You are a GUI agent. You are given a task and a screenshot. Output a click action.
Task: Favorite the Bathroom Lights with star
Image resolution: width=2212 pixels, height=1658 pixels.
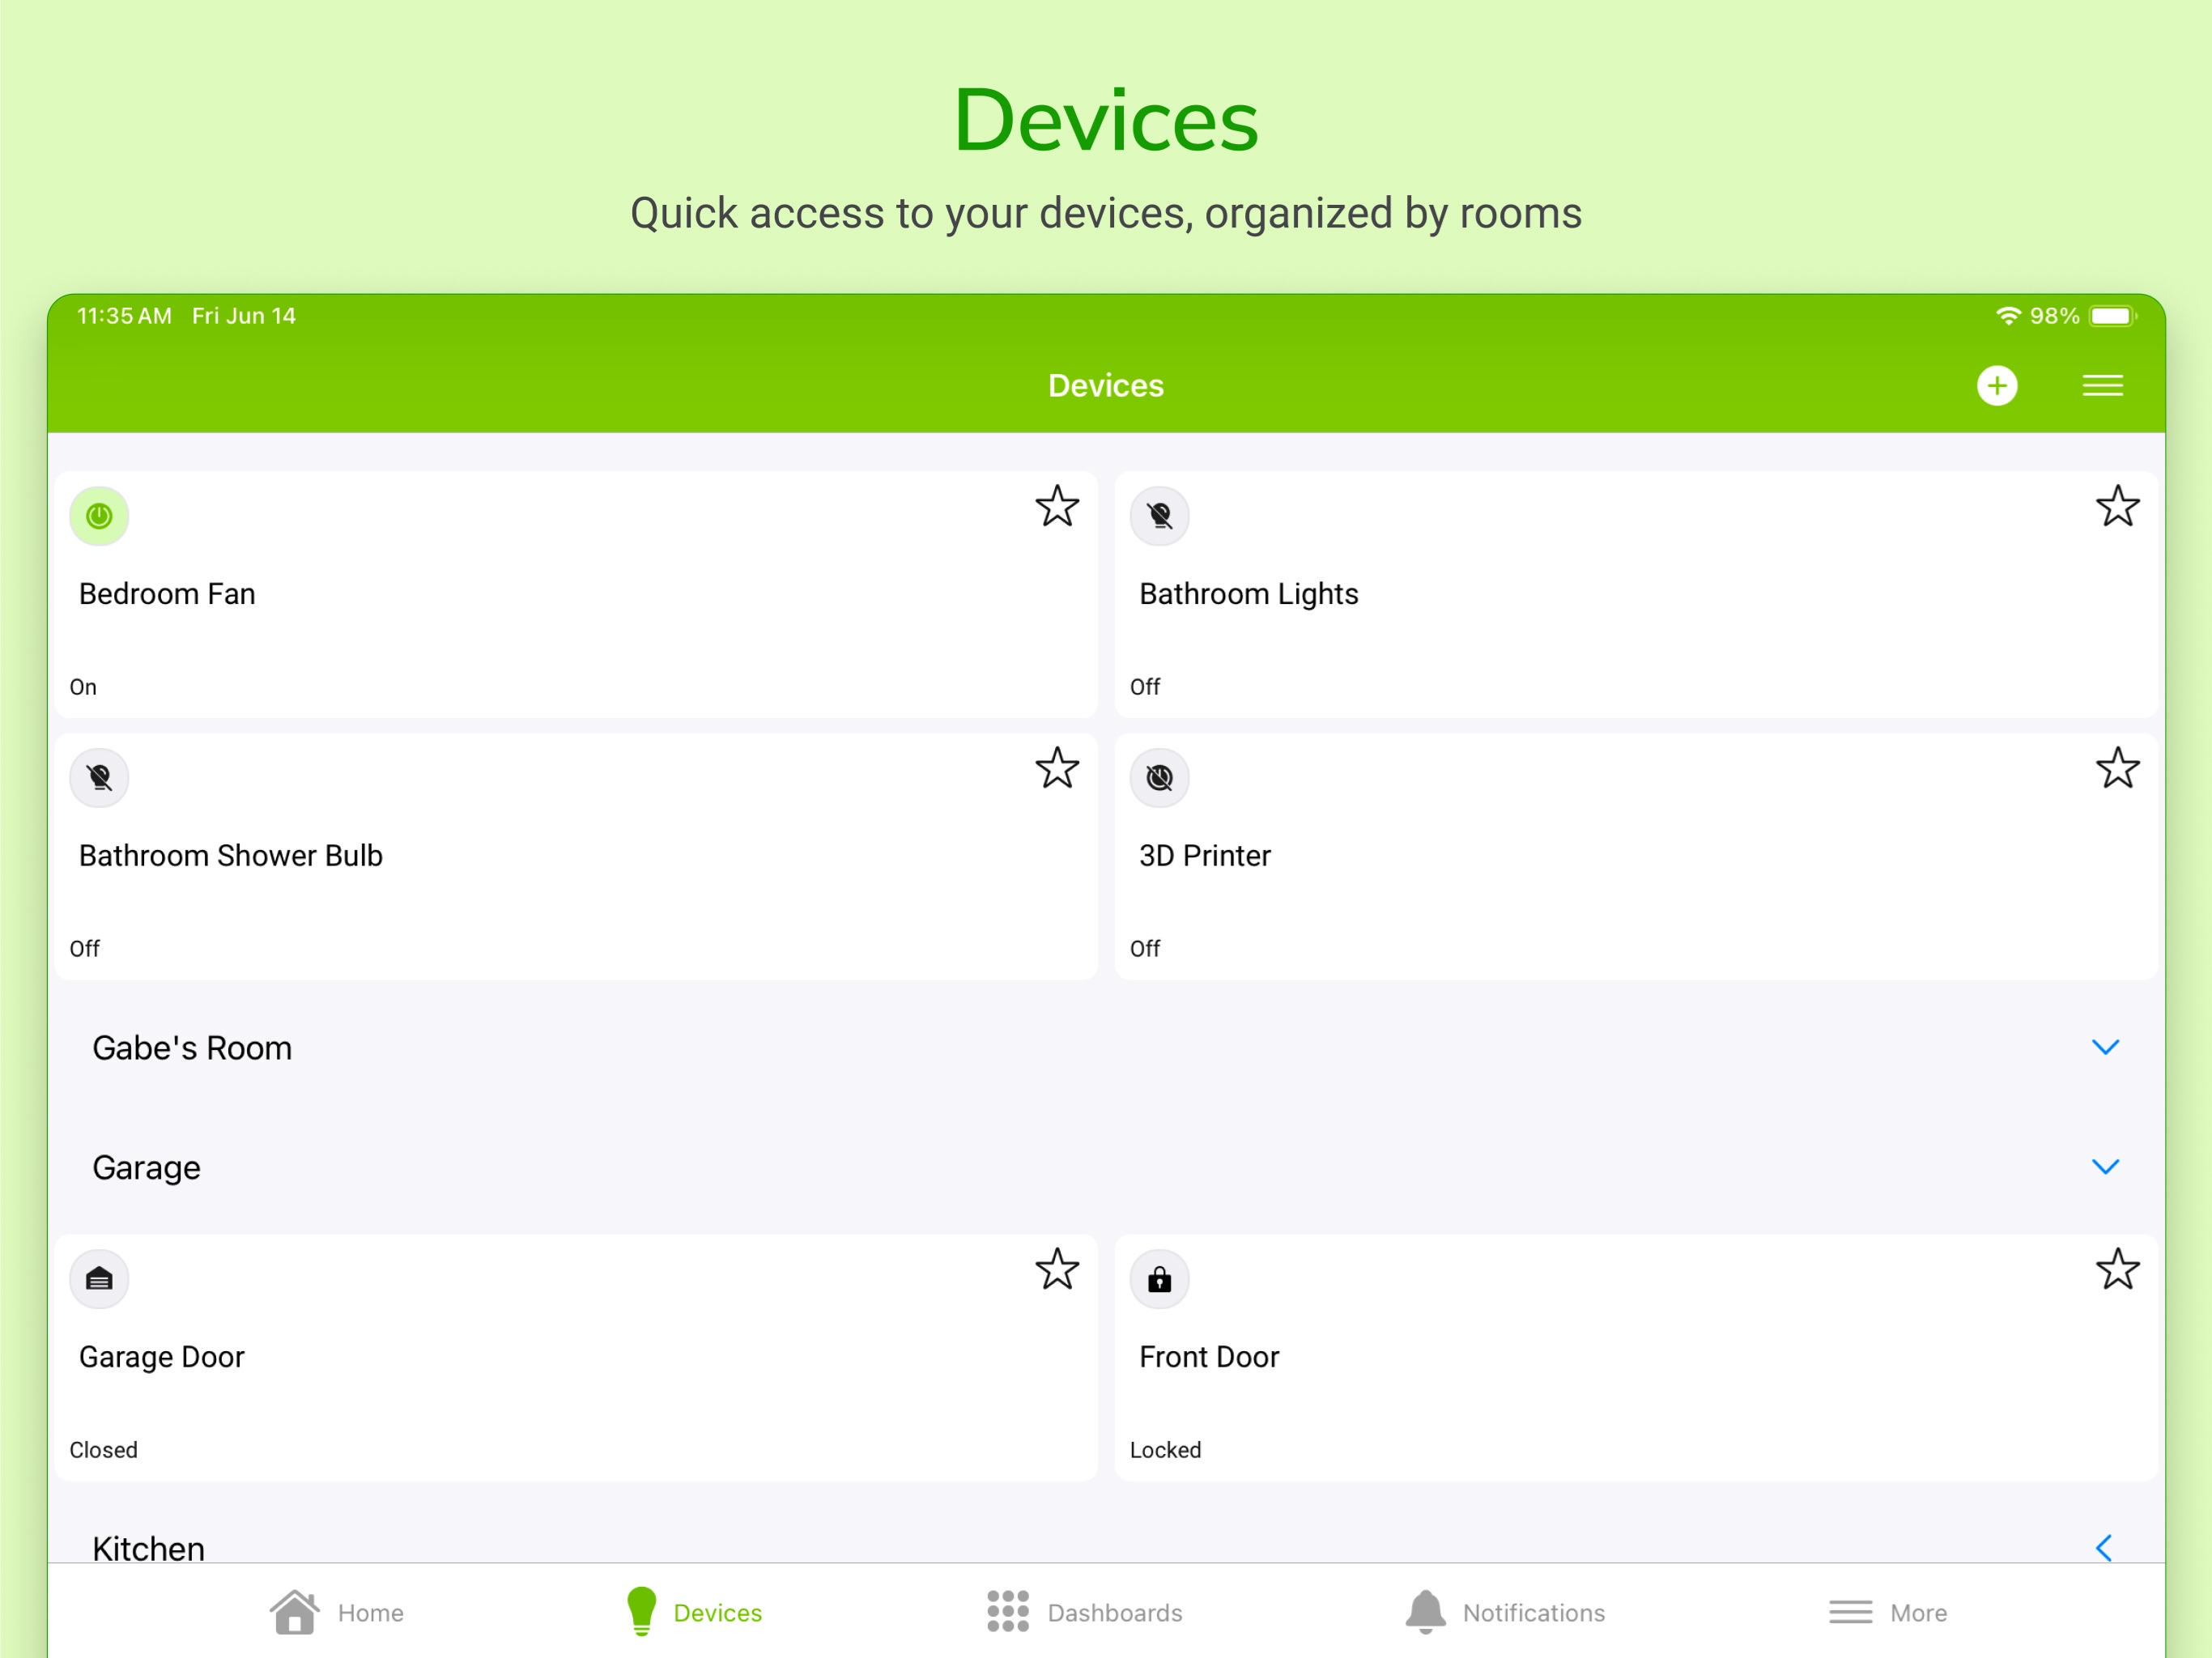coord(2117,506)
